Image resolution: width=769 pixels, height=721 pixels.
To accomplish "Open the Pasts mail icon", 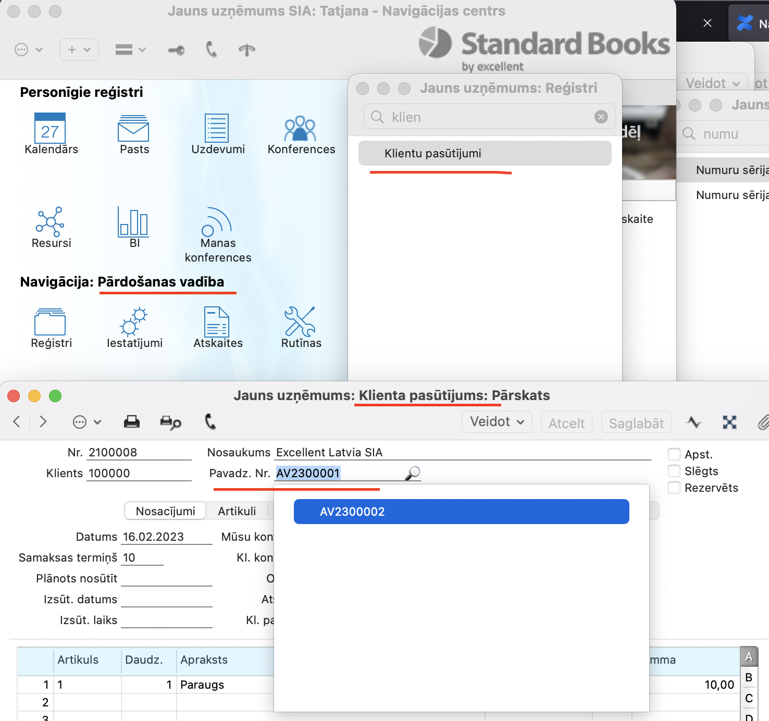I will click(x=134, y=129).
